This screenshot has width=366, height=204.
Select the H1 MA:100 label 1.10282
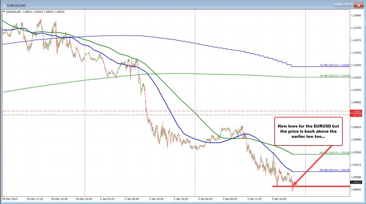click(x=335, y=65)
